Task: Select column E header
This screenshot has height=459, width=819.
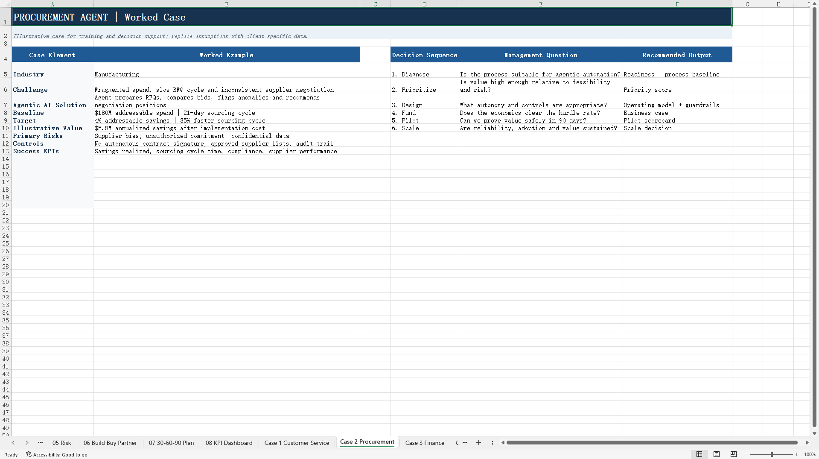Action: coord(541,4)
